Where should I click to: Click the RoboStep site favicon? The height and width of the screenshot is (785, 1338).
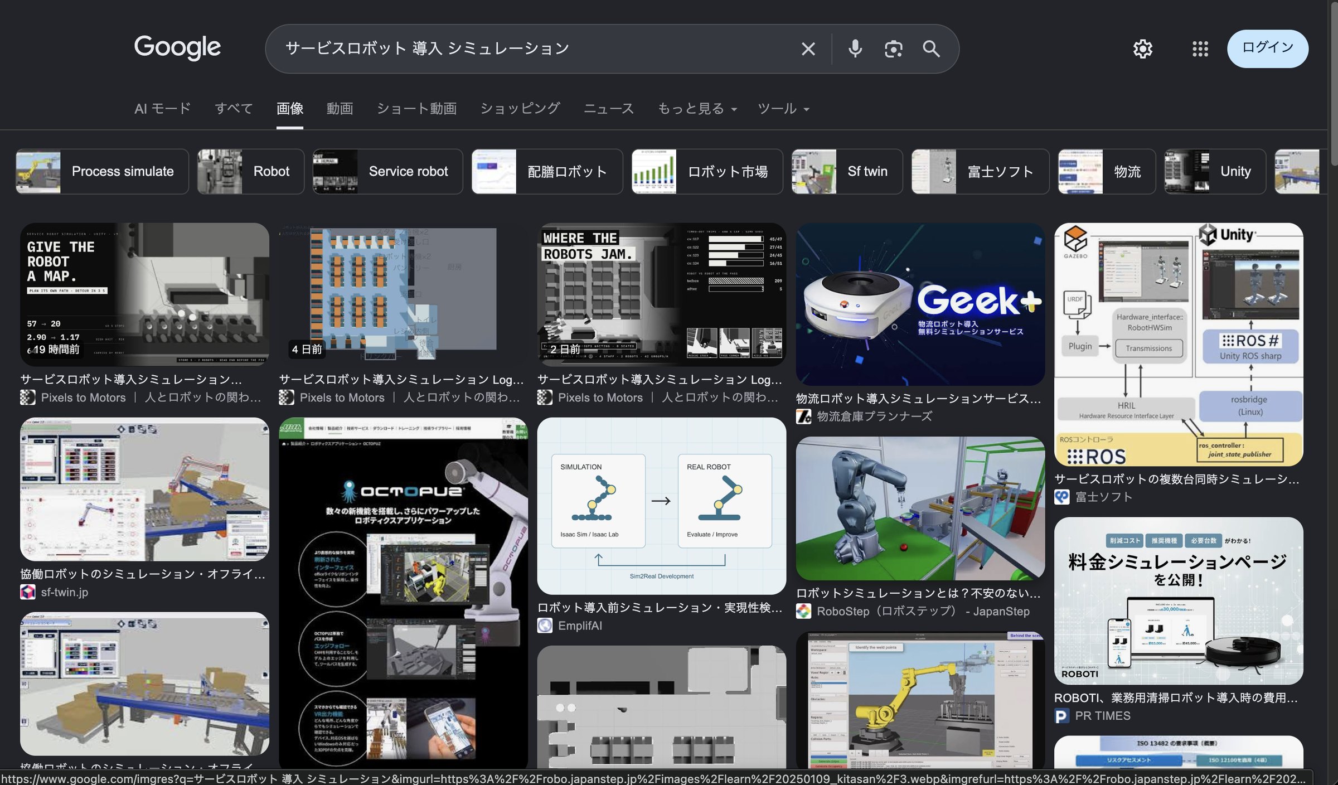(803, 611)
